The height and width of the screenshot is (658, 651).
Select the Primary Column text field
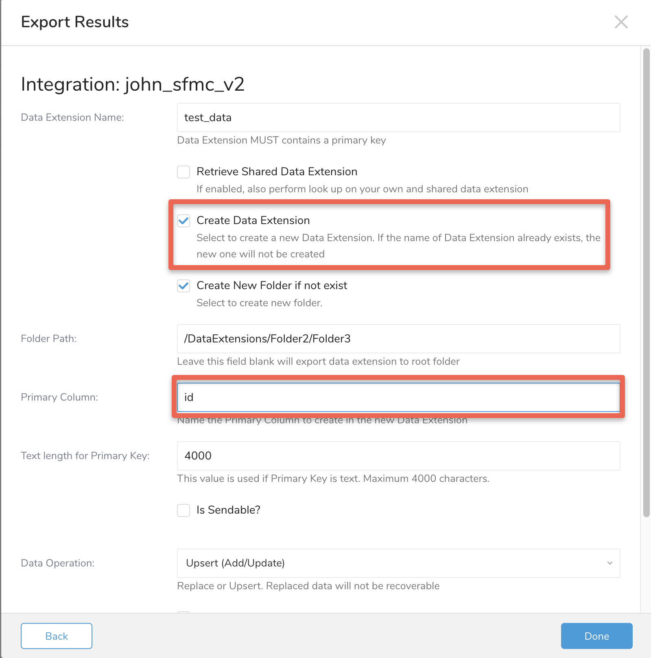[x=398, y=397]
